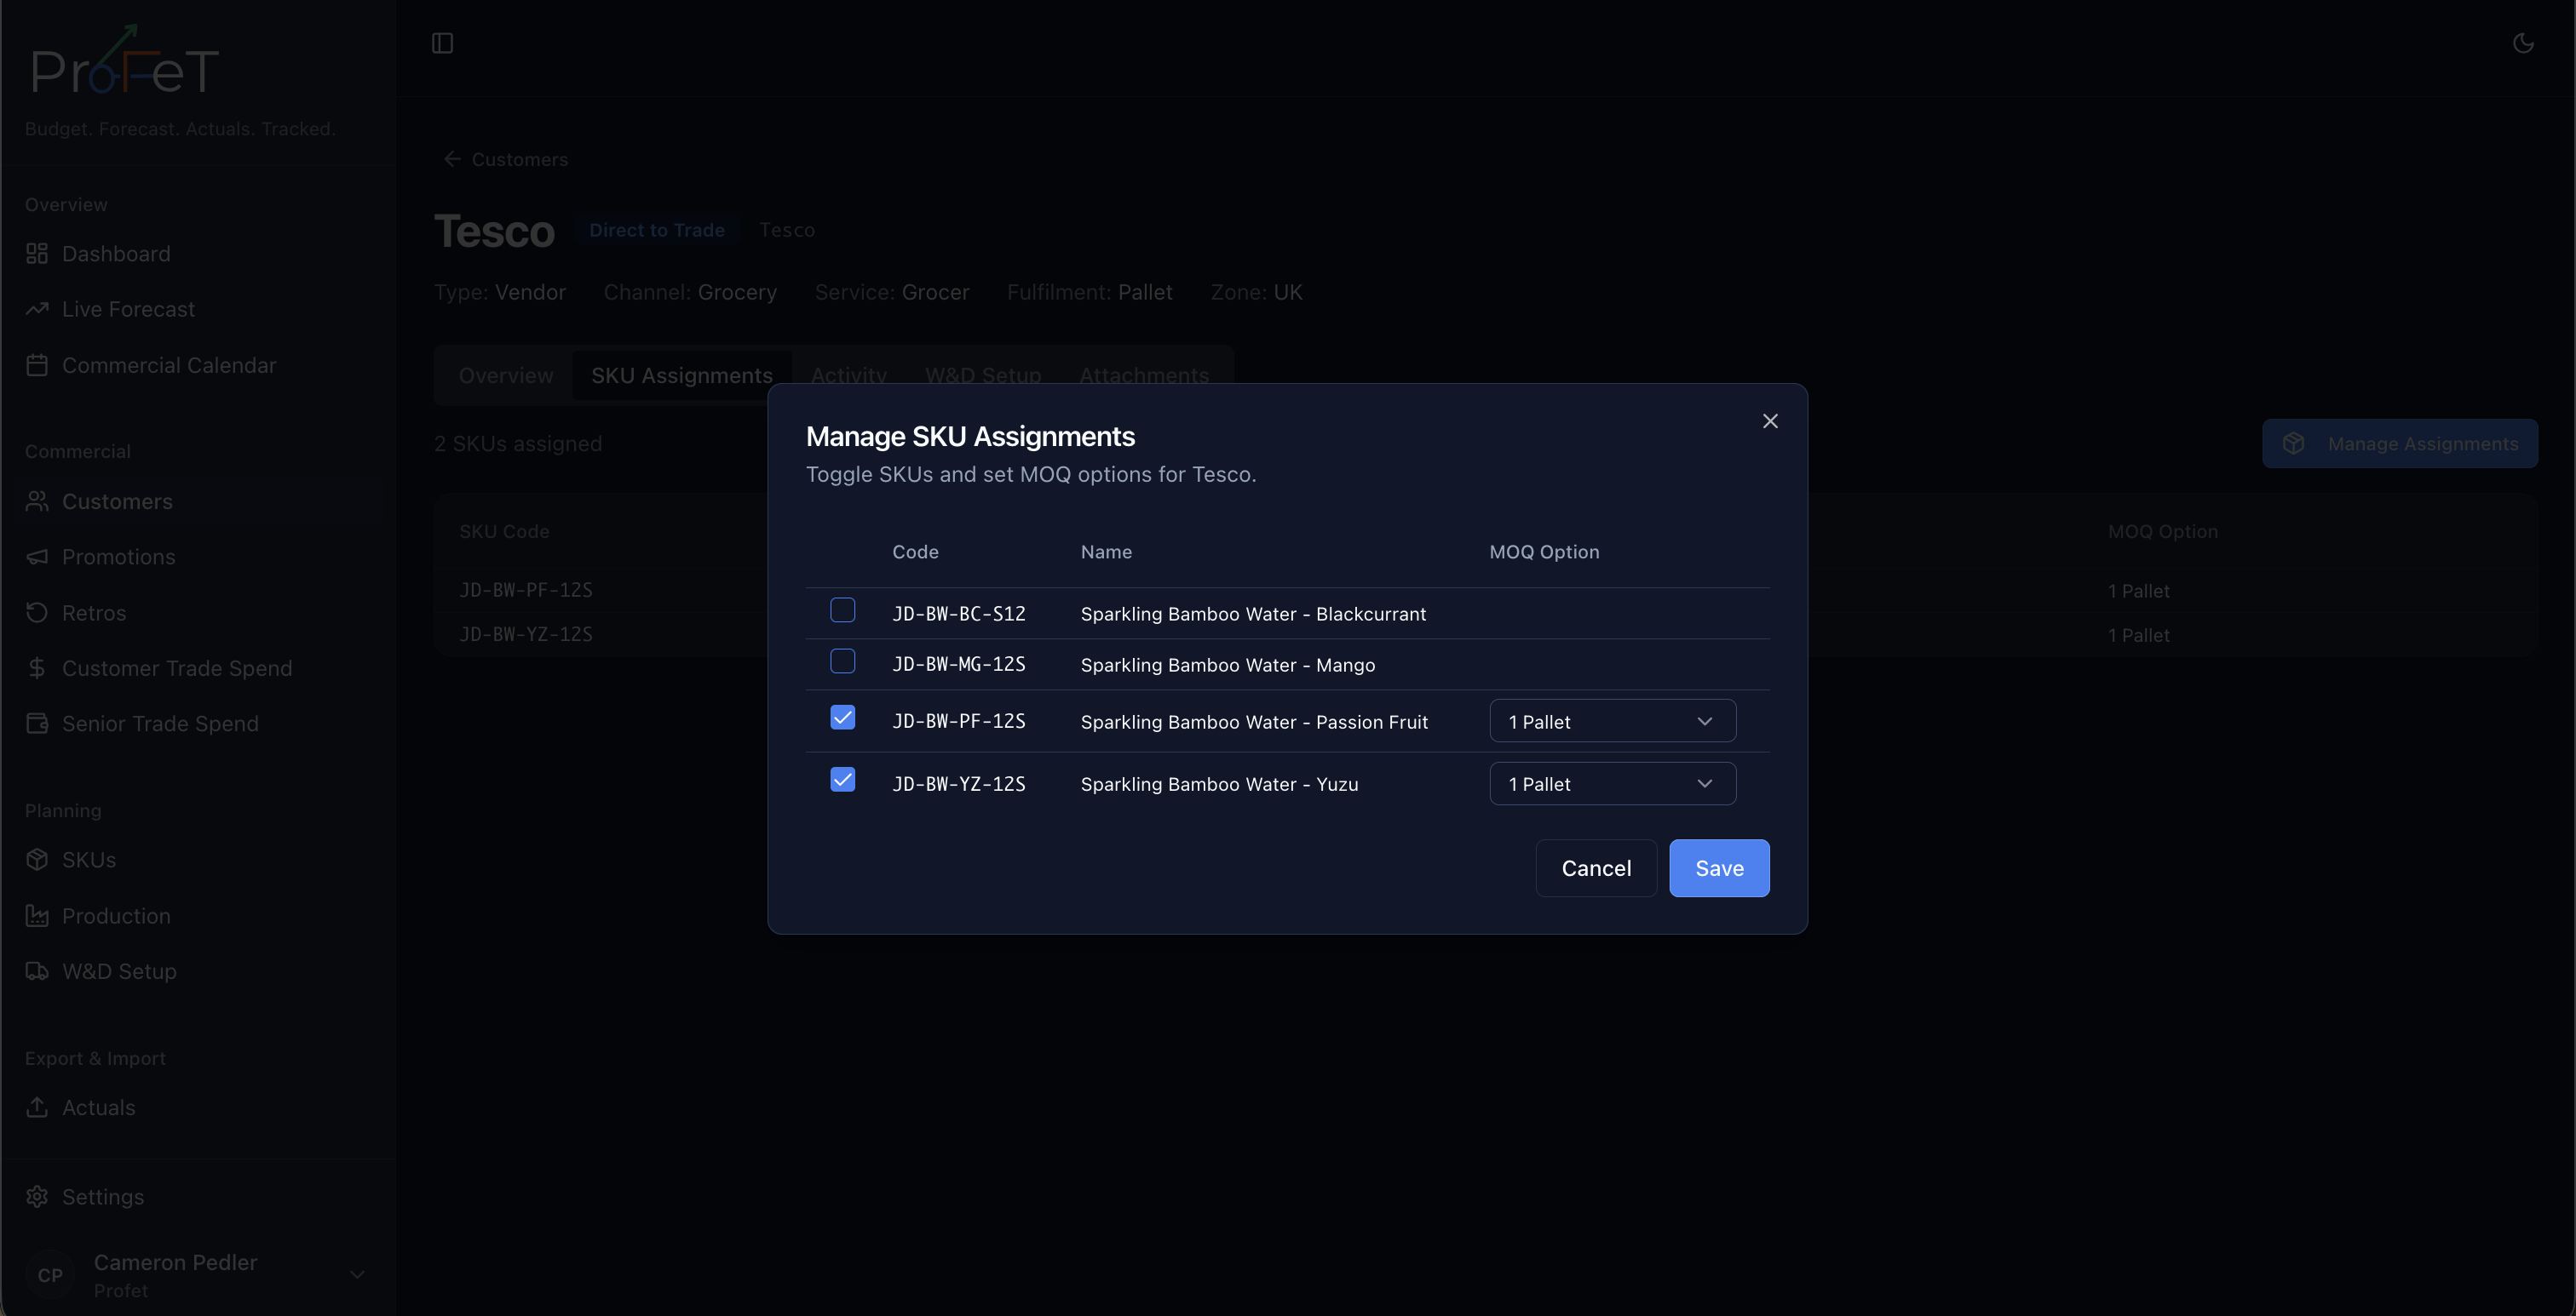Click the Production factory icon
2576x1316 pixels.
click(37, 915)
